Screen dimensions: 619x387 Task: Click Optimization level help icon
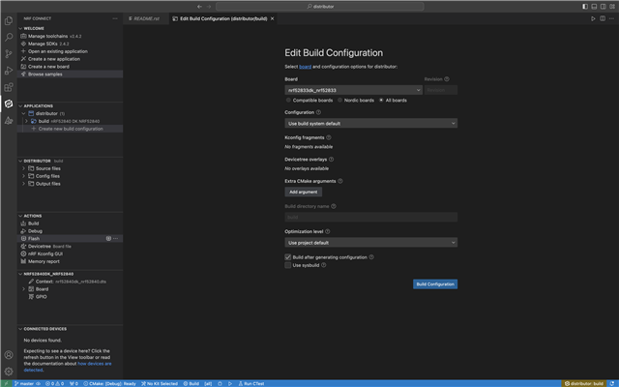(327, 231)
